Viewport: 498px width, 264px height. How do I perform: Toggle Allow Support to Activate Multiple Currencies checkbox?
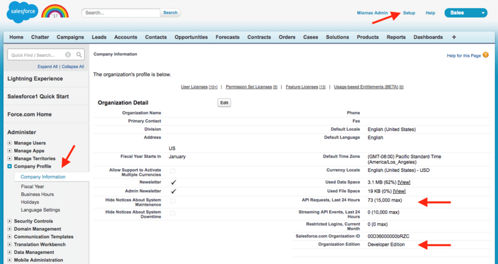coord(173,171)
